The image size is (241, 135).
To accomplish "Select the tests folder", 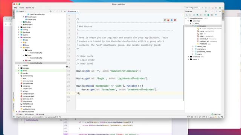I will (x=25, y=71).
